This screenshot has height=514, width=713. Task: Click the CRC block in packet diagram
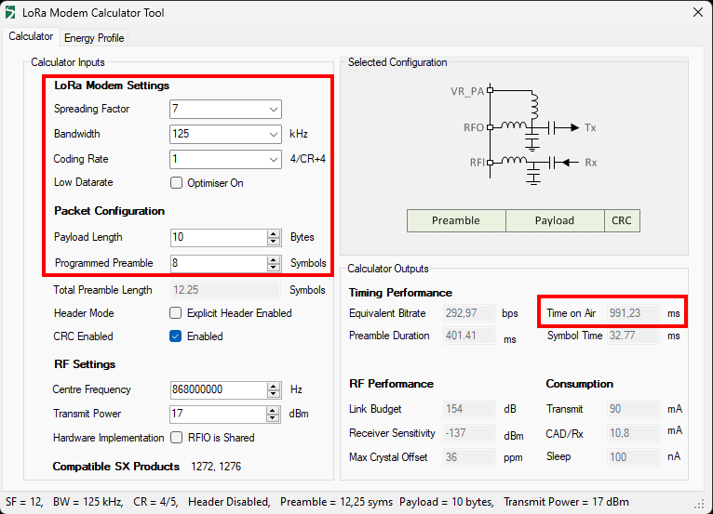pyautogui.click(x=622, y=221)
